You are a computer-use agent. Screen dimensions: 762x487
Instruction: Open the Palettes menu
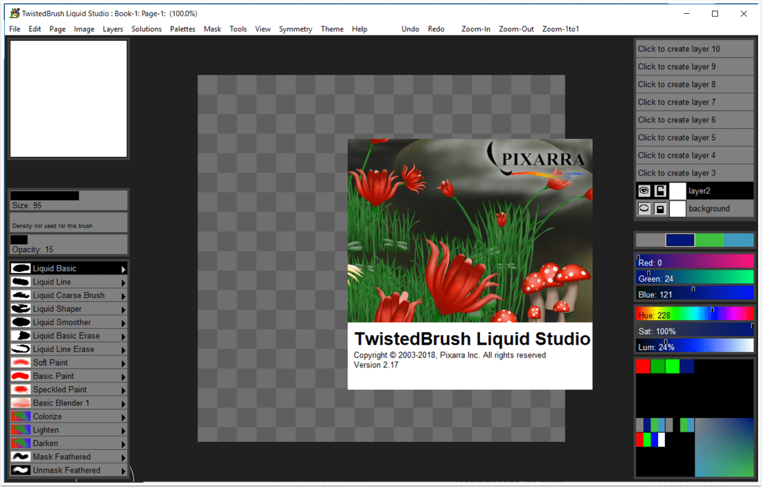pyautogui.click(x=183, y=29)
